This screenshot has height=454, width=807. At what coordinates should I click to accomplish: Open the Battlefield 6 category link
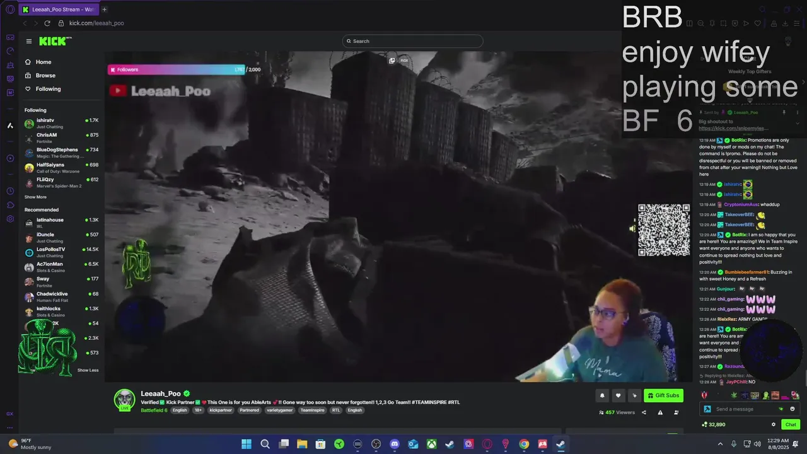[154, 410]
